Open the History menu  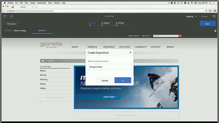(33, 3)
